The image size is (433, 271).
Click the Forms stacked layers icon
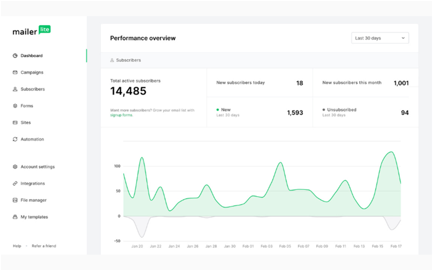coord(15,106)
